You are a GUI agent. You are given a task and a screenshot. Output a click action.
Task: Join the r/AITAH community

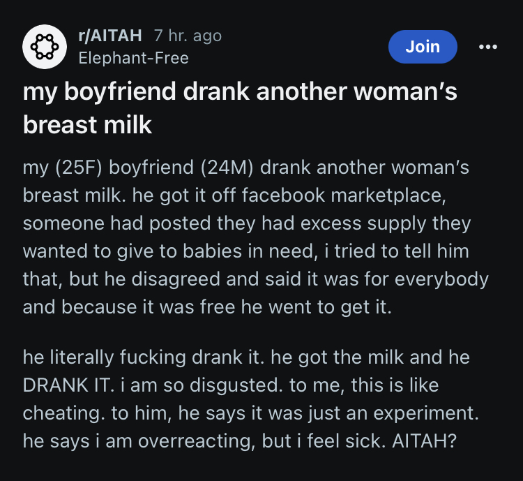[423, 47]
